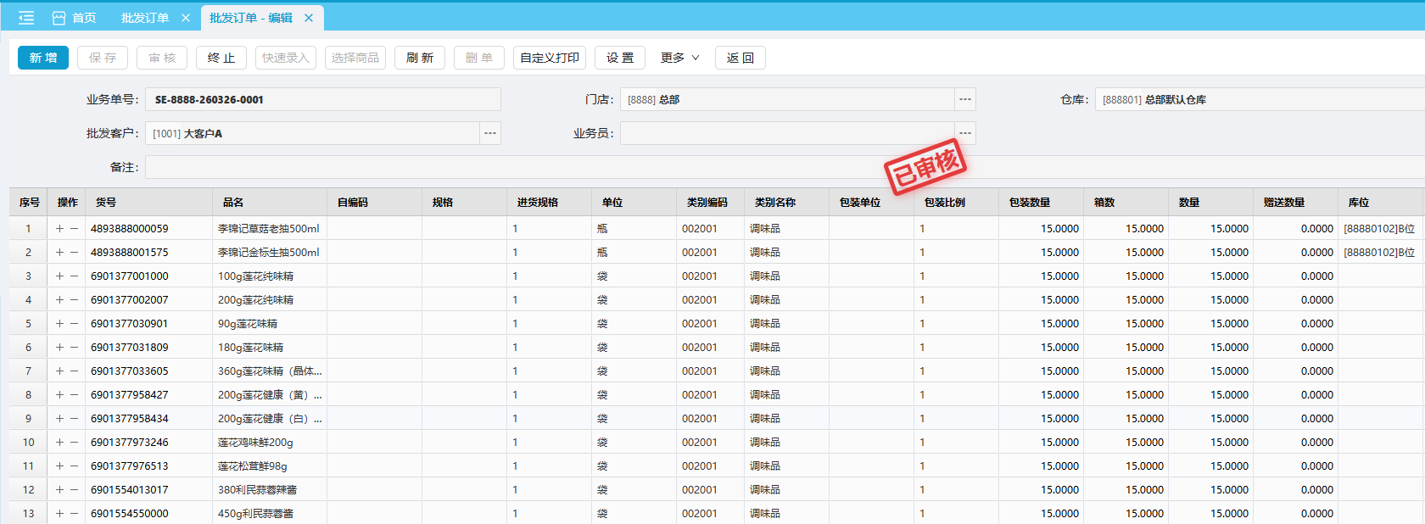Image resolution: width=1425 pixels, height=524 pixels.
Task: Click the 返回 button
Action: [740, 58]
